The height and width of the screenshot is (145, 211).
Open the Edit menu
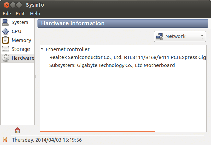pyautogui.click(x=20, y=14)
